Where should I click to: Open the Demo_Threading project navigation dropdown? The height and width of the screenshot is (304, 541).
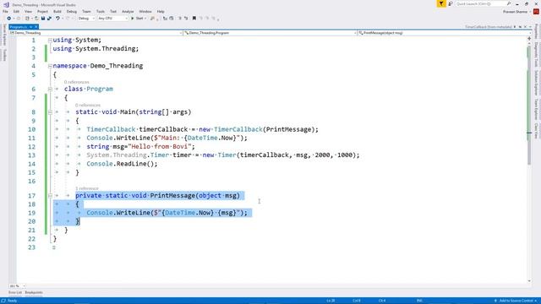click(x=96, y=33)
